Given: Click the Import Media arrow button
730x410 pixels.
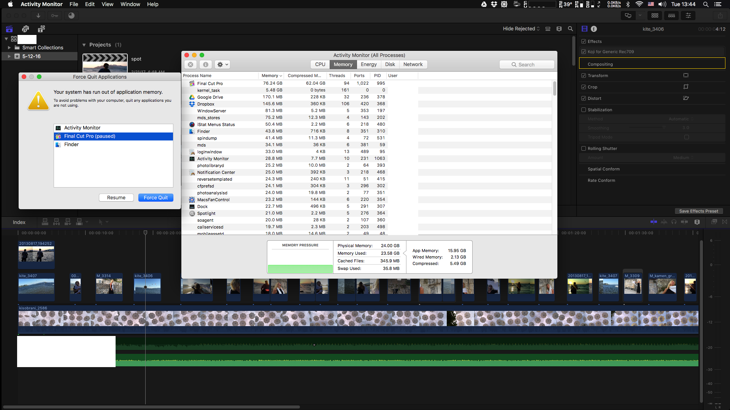Looking at the screenshot, I should tap(38, 16).
